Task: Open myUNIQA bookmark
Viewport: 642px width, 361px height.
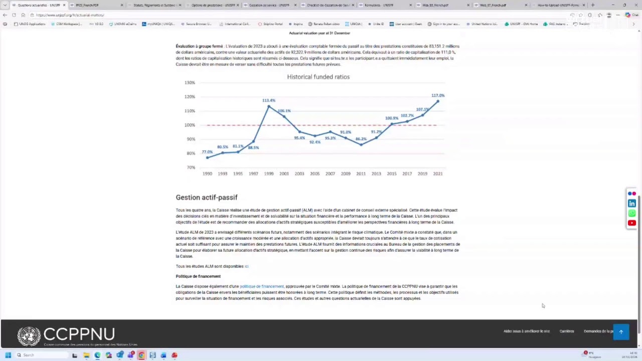Action: 158,24
